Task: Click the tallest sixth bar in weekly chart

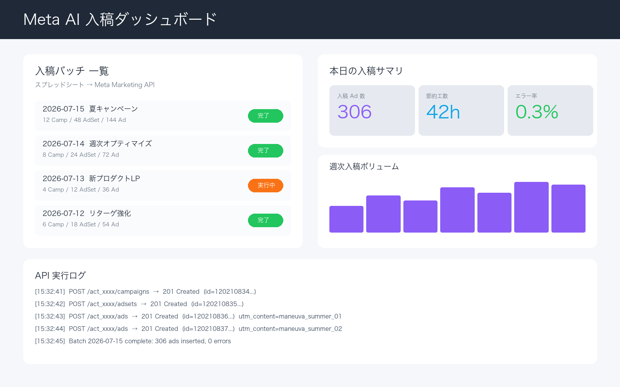Action: [x=531, y=207]
